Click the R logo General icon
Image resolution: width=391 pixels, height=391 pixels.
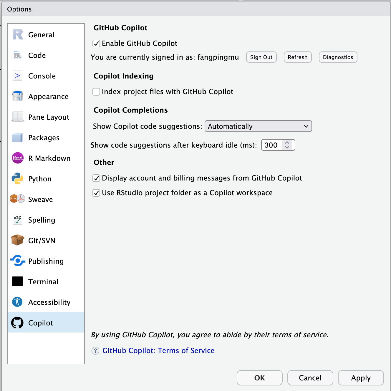[18, 35]
